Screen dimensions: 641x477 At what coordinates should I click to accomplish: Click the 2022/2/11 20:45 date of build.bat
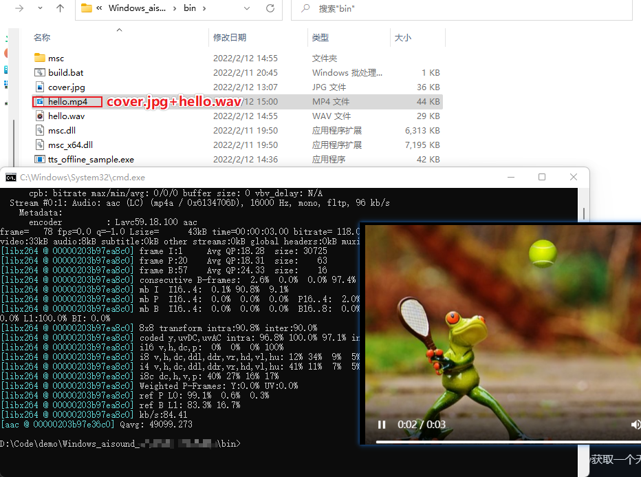pos(246,73)
